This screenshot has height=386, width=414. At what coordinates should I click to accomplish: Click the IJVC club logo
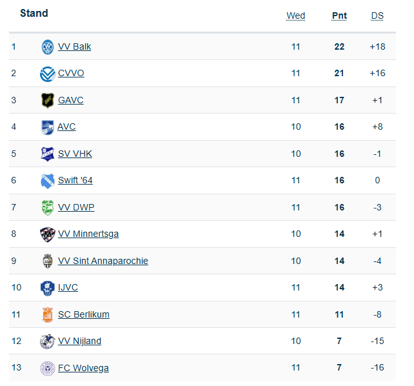(48, 288)
